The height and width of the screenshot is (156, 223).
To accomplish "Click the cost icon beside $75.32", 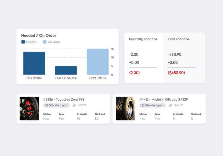I will (170, 105).
